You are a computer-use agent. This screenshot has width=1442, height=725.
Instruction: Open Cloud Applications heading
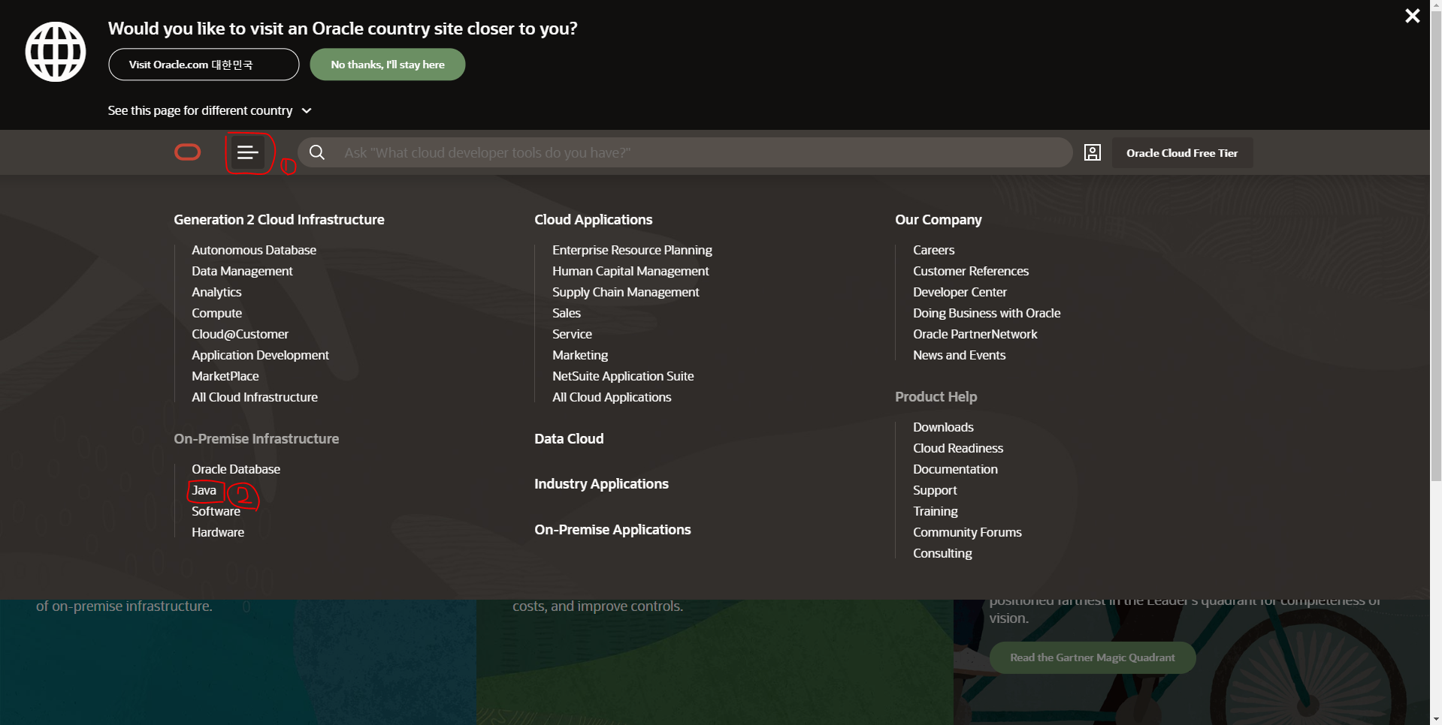[593, 219]
